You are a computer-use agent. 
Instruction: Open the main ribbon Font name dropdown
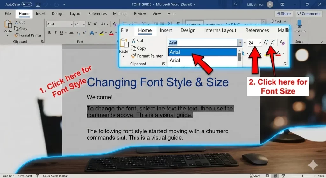[72, 24]
